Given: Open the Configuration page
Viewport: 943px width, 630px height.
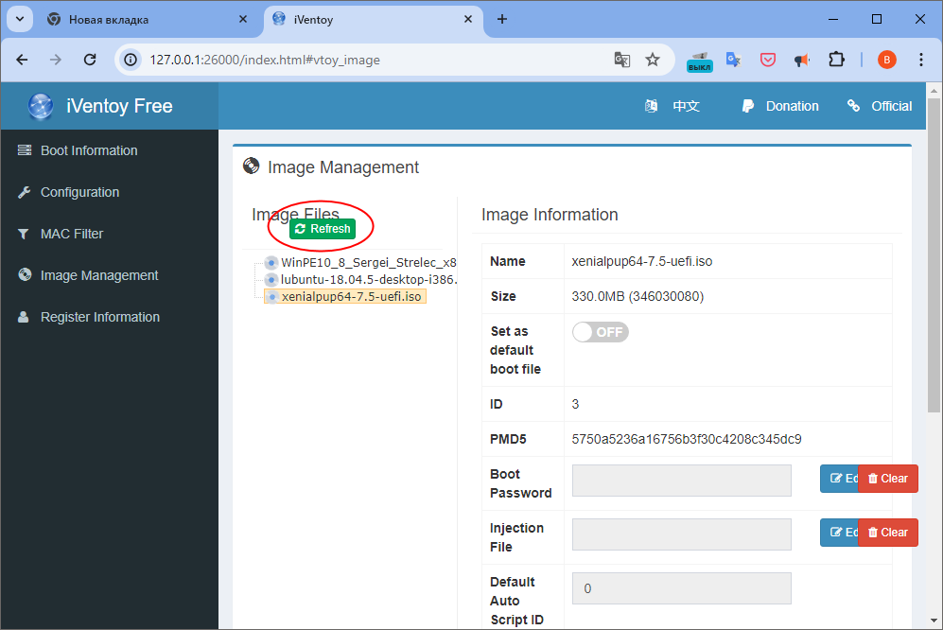Looking at the screenshot, I should (79, 192).
